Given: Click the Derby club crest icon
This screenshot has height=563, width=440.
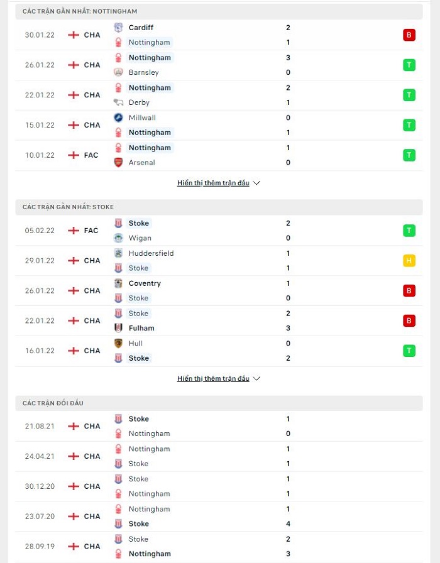Looking at the screenshot, I should pos(118,102).
